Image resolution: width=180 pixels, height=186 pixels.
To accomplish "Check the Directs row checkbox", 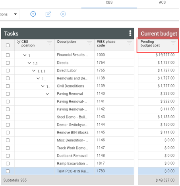I will click(8, 63).
